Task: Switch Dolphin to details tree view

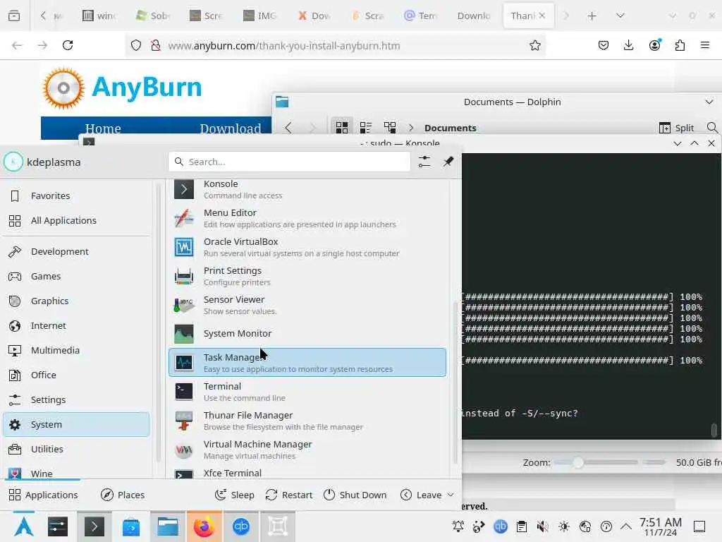Action: click(x=390, y=128)
